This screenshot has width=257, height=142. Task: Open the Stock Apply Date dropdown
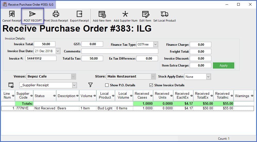coord(208,77)
